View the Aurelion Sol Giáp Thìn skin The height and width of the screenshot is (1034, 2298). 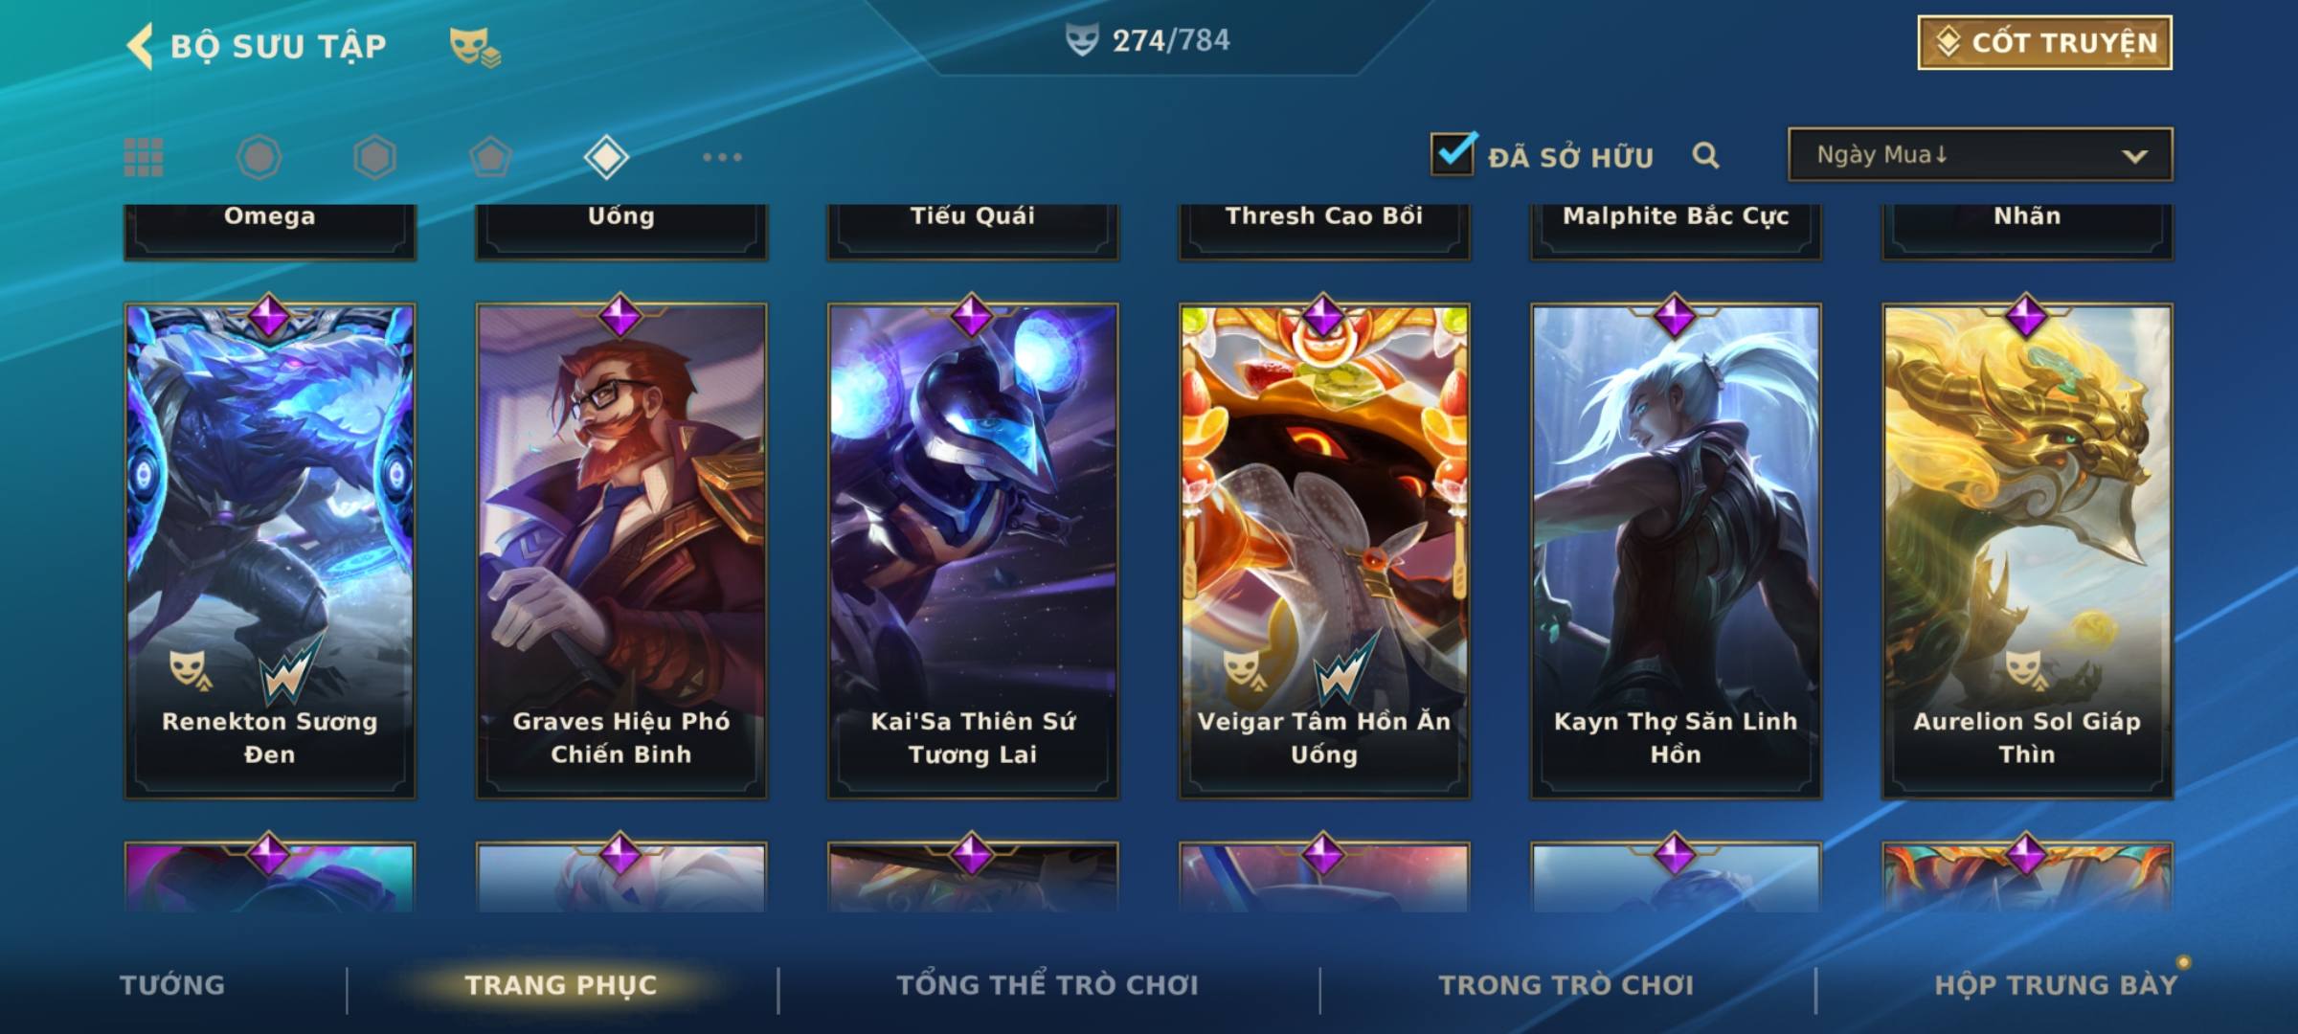(x=2027, y=551)
